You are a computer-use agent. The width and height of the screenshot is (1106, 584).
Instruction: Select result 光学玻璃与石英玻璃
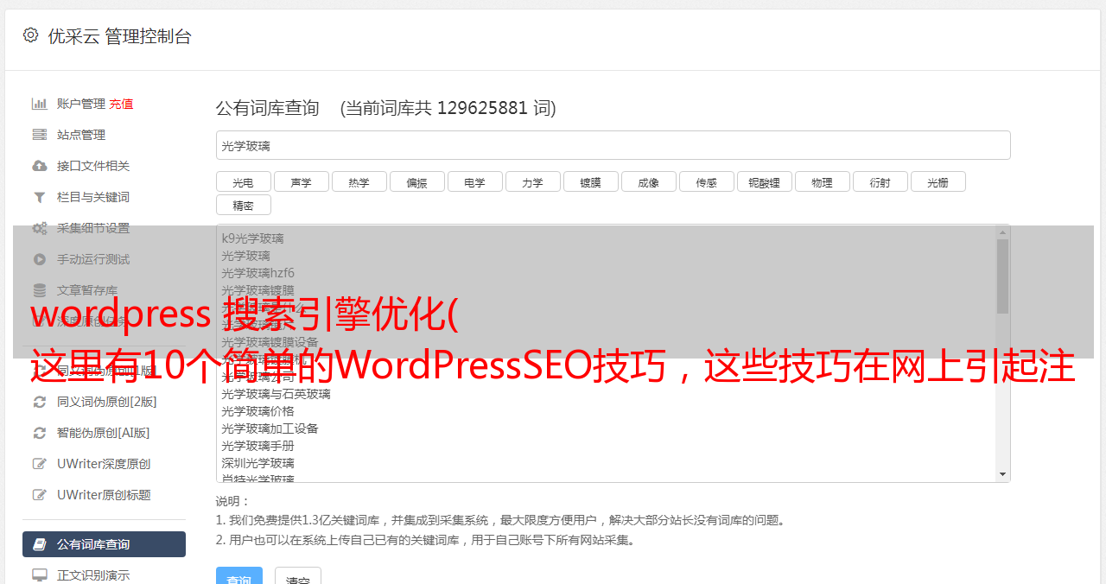[x=276, y=394]
